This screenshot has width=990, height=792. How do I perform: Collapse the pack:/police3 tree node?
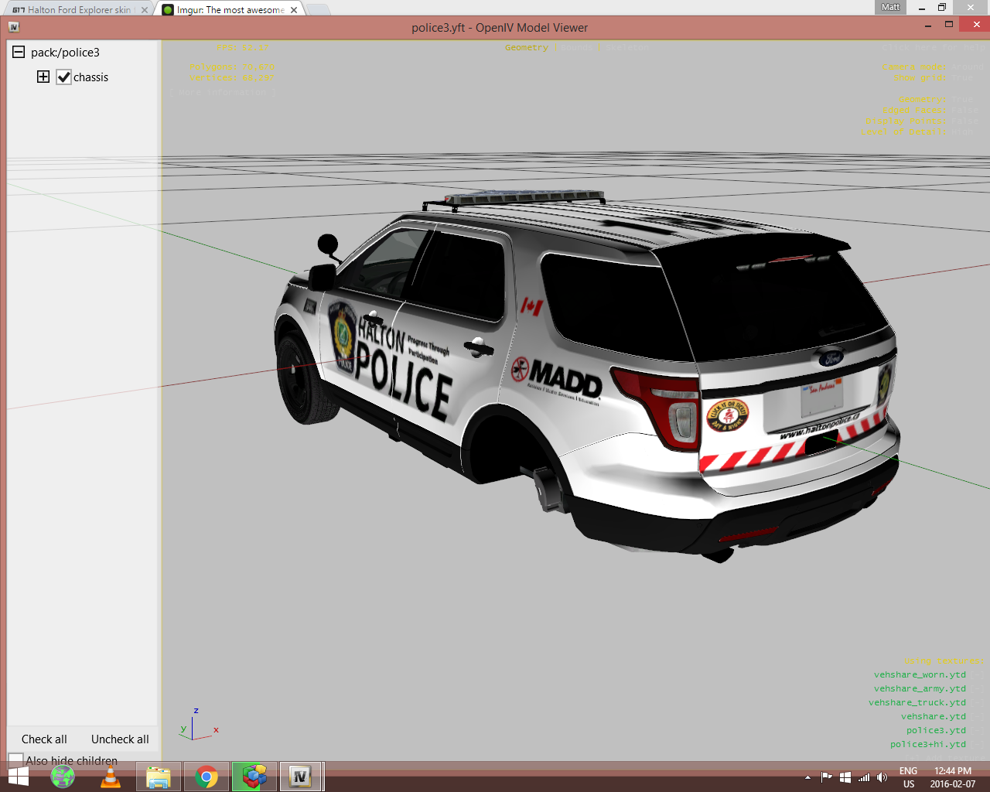[19, 53]
